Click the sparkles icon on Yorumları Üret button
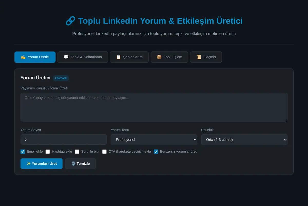The height and width of the screenshot is (206, 308). tap(28, 164)
